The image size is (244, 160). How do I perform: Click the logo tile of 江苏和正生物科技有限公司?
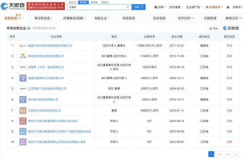pos(23,111)
